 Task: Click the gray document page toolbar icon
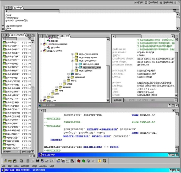point(28,161)
